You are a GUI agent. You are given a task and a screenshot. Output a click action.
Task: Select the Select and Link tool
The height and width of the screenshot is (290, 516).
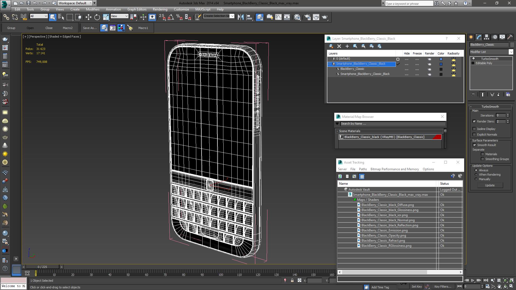6,17
